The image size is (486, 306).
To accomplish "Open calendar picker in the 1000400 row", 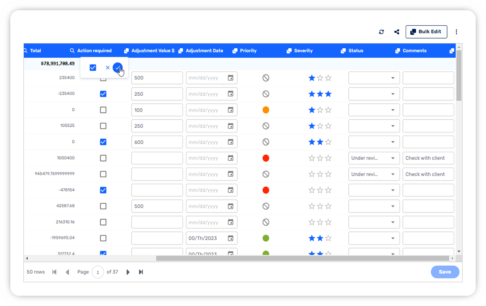I will click(x=231, y=158).
